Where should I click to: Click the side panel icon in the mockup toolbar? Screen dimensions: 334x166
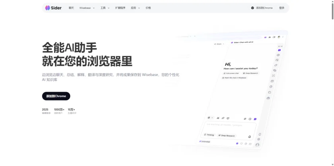coord(274,37)
